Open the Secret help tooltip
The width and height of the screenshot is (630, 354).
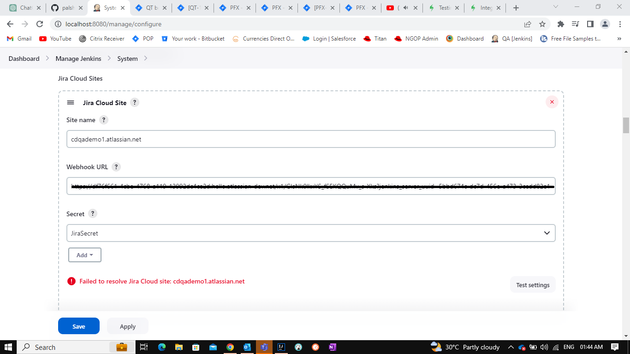coord(92,213)
